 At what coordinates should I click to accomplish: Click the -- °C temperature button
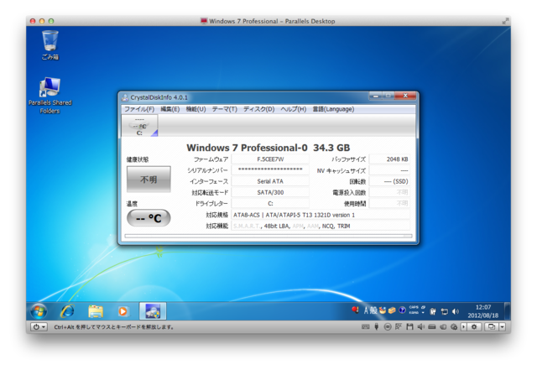pos(149,218)
